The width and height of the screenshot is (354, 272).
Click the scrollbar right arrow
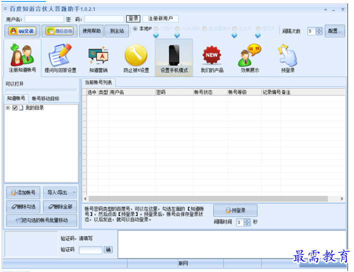pyautogui.click(x=342, y=198)
